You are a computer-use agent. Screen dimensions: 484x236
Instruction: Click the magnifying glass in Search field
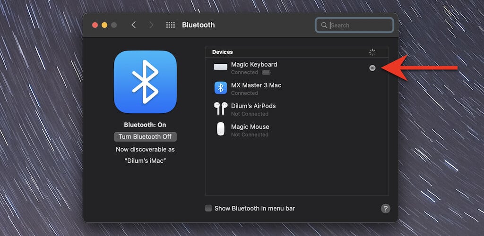tap(324, 25)
